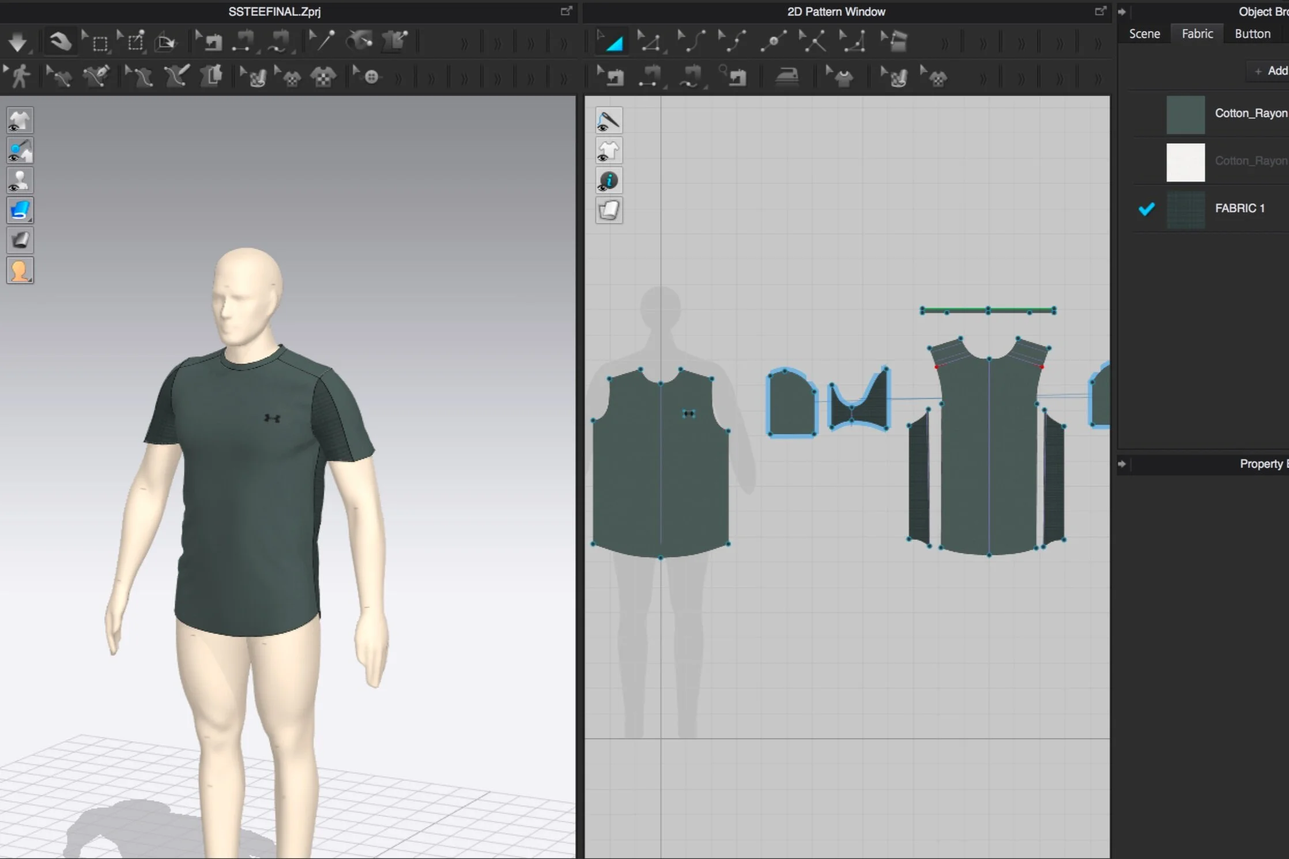1289x859 pixels.
Task: Toggle avatar visibility in the 3D view sidebar
Action: tap(20, 180)
